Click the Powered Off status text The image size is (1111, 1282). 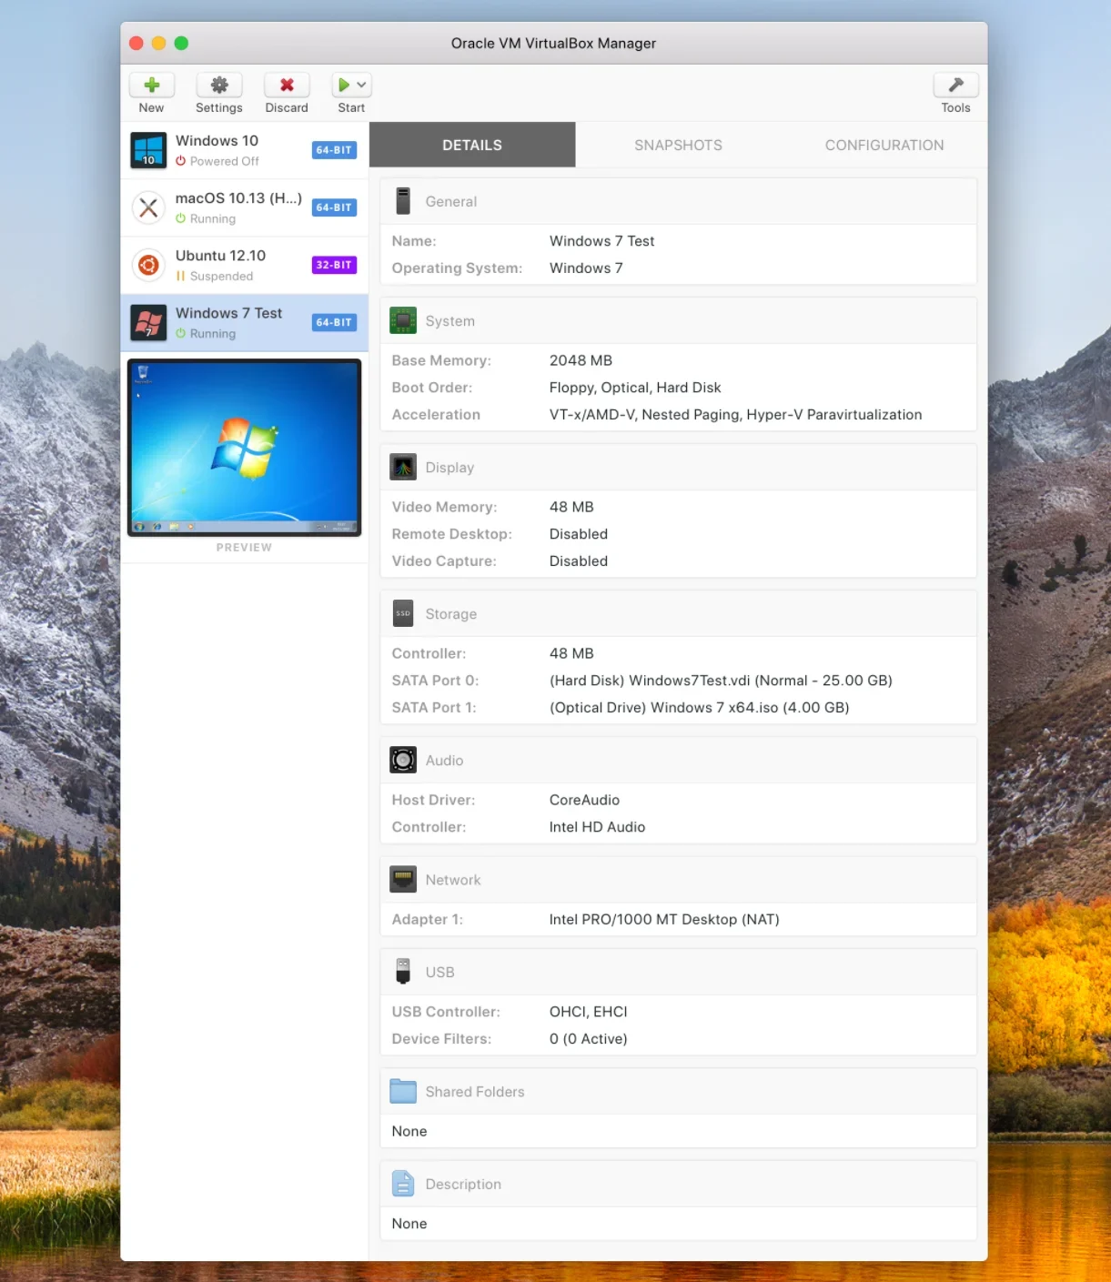225,161
